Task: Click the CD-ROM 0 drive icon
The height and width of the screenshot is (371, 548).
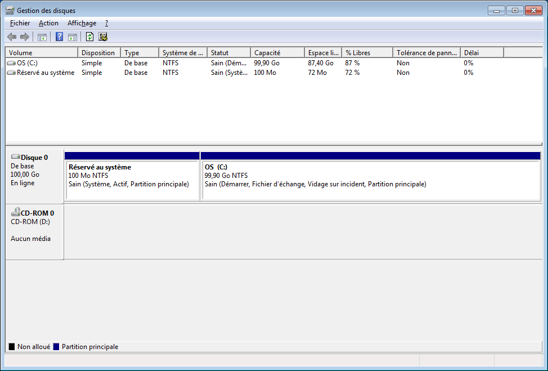Action: pos(15,212)
